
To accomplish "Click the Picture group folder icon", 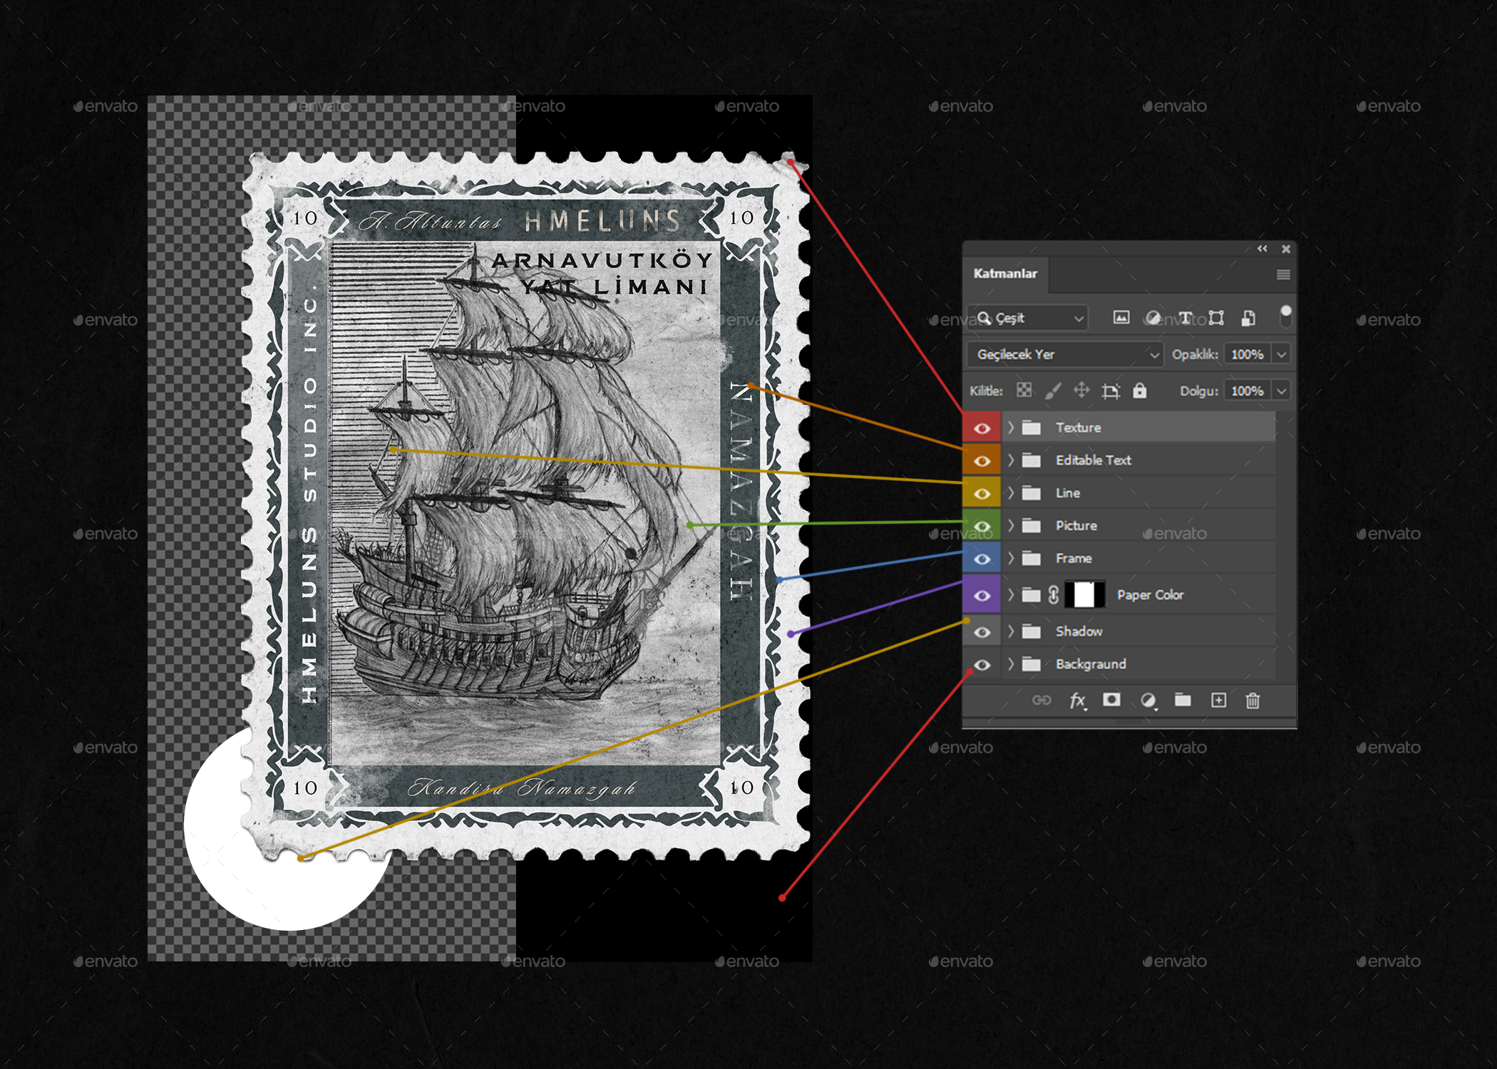I will [1032, 526].
